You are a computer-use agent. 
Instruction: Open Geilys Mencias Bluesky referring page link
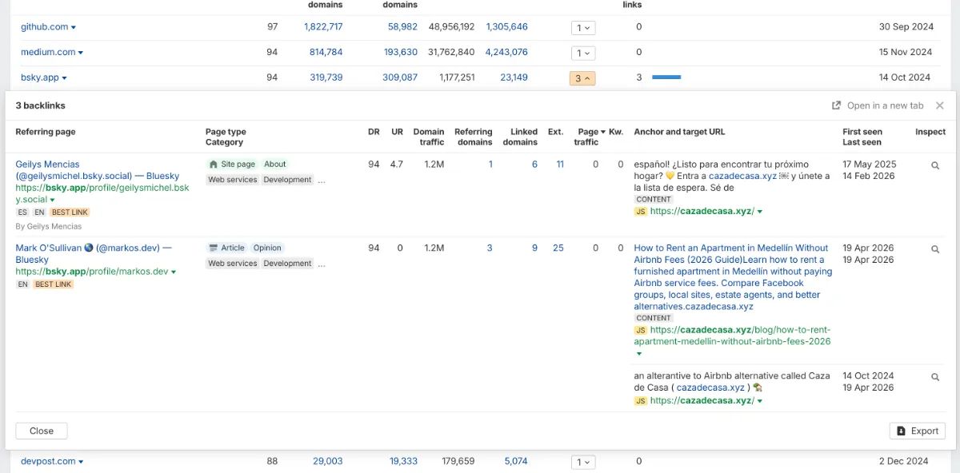pos(98,170)
